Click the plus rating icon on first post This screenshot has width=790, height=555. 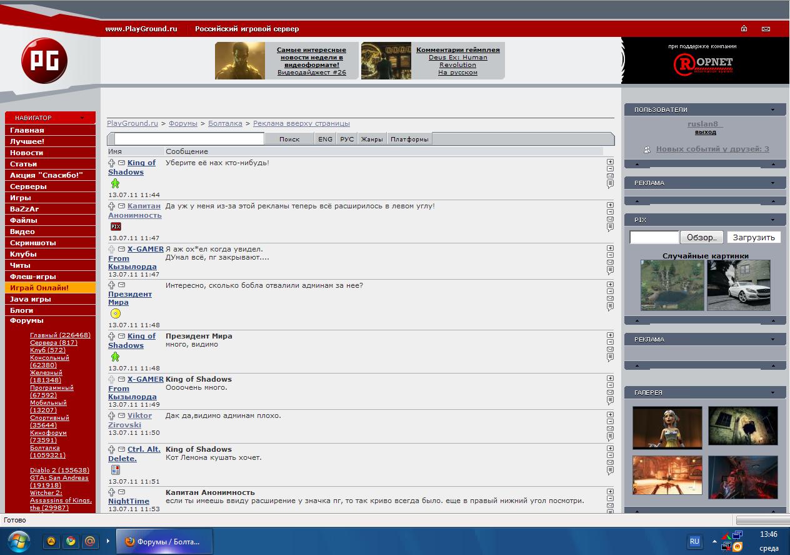[610, 161]
